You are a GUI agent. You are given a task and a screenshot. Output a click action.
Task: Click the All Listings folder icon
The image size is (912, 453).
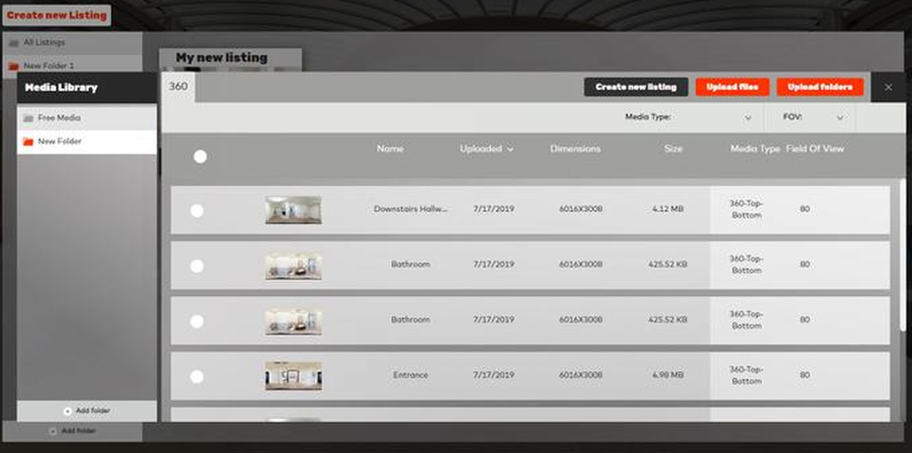coord(14,43)
